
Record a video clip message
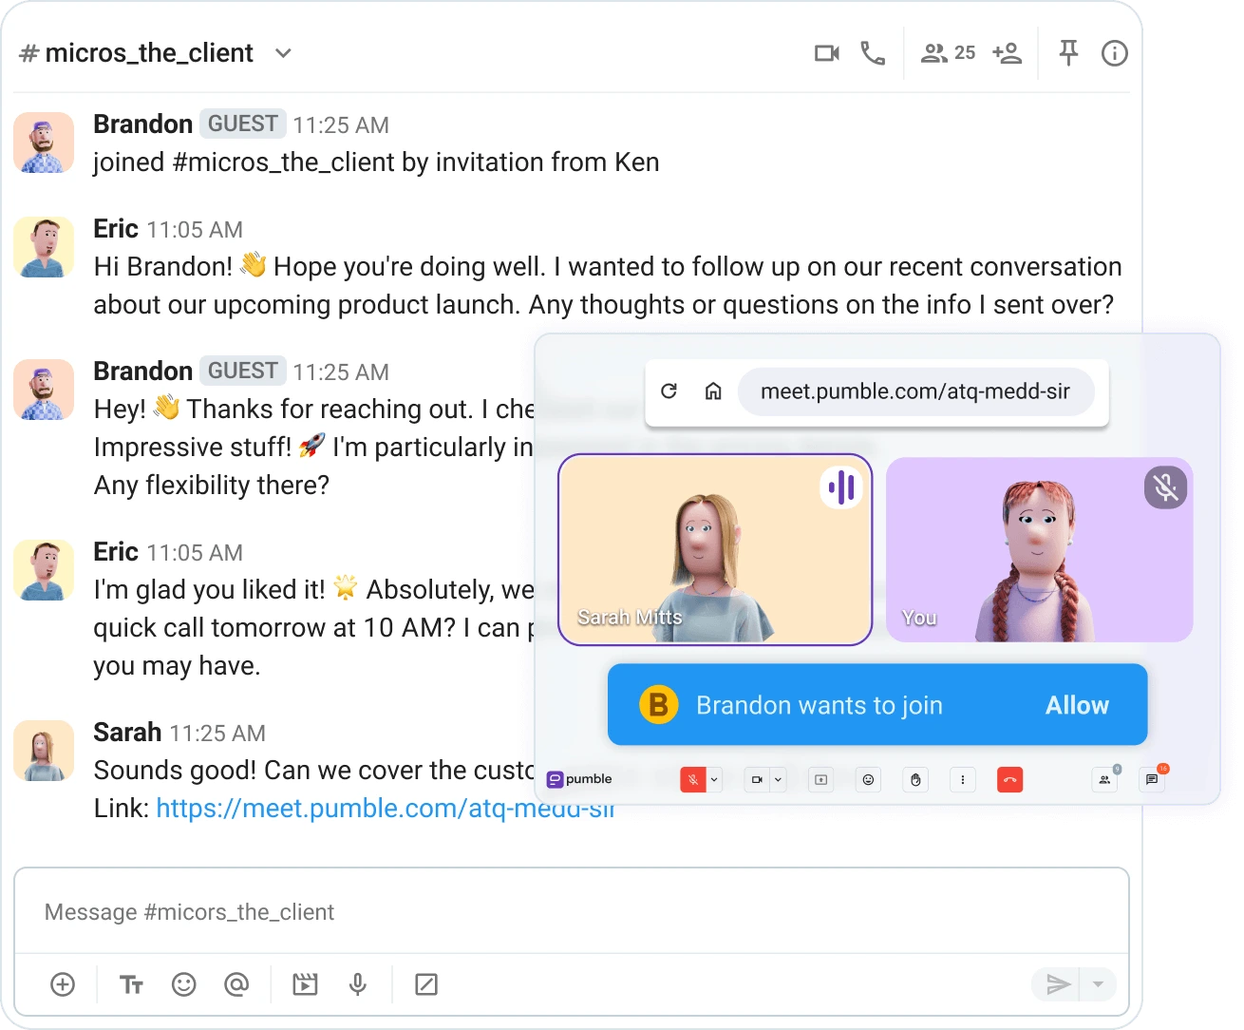click(x=305, y=984)
